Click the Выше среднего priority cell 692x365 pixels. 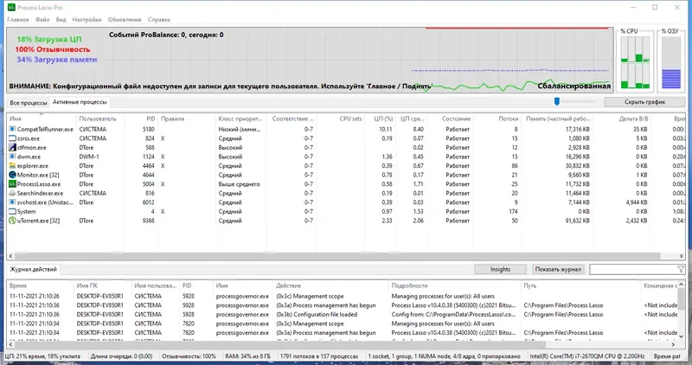click(x=240, y=184)
